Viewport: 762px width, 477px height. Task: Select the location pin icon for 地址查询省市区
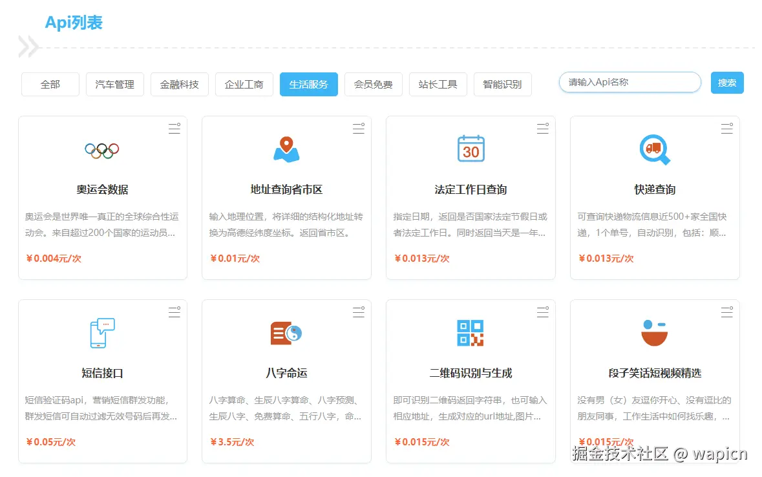pyautogui.click(x=286, y=149)
